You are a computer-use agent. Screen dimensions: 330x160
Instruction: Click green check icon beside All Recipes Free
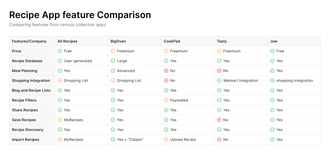pos(60,51)
